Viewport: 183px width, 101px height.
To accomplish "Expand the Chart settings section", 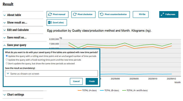I will coord(23,95).
